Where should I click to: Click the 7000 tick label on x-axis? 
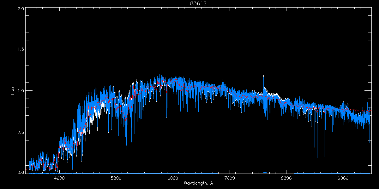[230, 178]
